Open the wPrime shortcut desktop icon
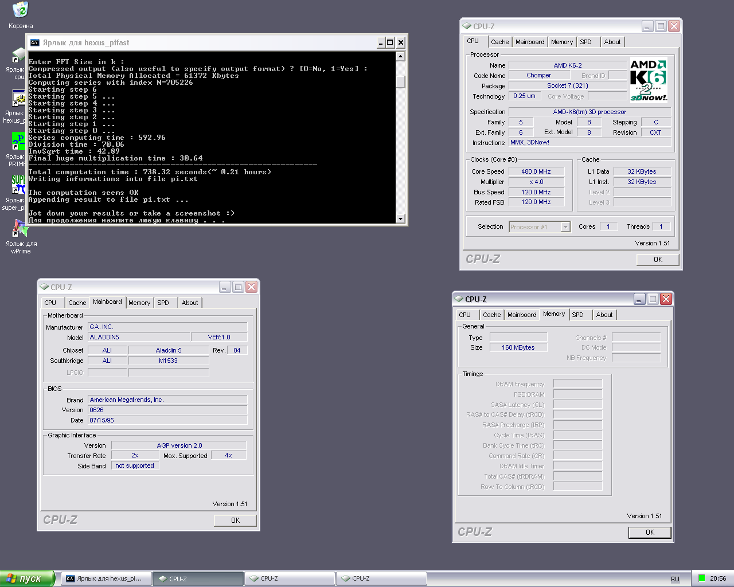 click(21, 237)
